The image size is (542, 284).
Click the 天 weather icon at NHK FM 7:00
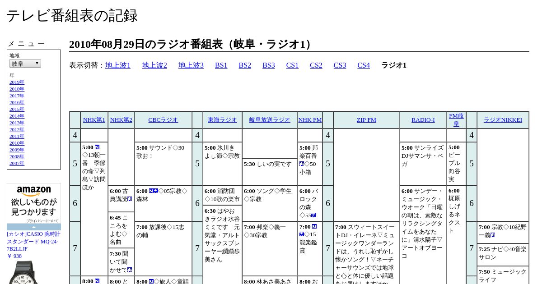301,234
